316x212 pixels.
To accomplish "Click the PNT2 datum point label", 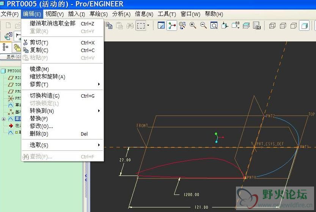I will 270,116.
